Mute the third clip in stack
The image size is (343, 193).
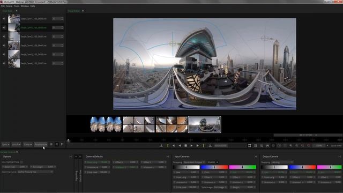(4, 36)
